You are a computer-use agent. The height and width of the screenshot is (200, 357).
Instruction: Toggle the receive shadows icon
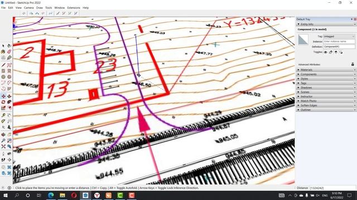336,52
